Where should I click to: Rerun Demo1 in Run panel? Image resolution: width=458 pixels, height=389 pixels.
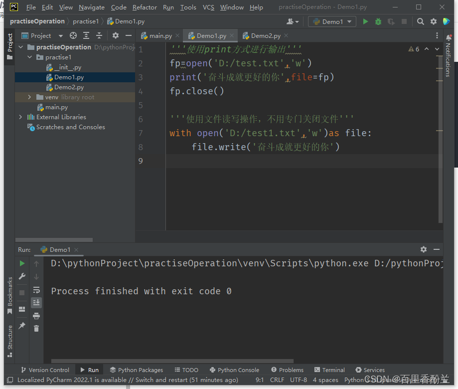coord(22,264)
